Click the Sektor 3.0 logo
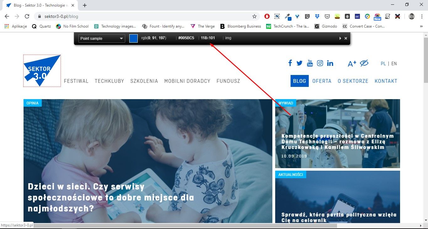 [x=42, y=71]
